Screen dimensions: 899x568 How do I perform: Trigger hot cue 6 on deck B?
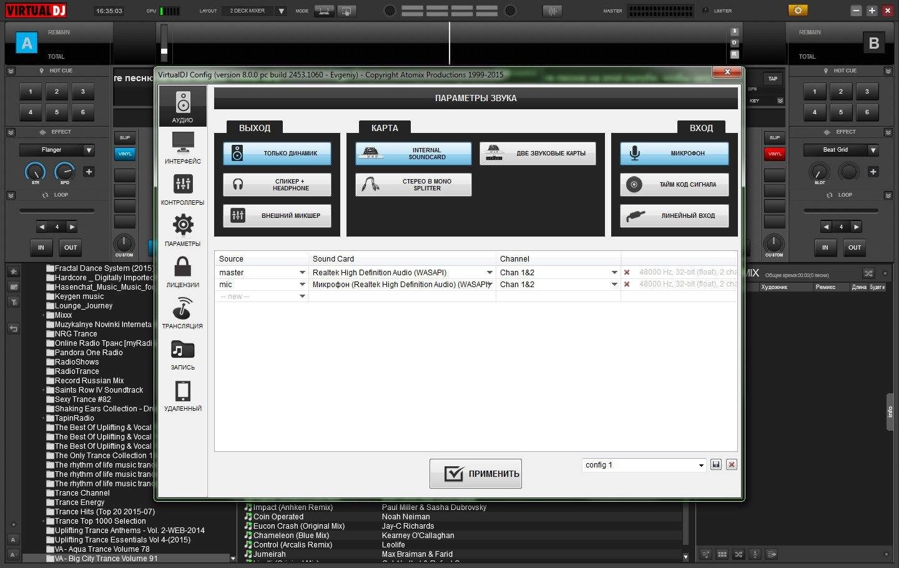867,112
